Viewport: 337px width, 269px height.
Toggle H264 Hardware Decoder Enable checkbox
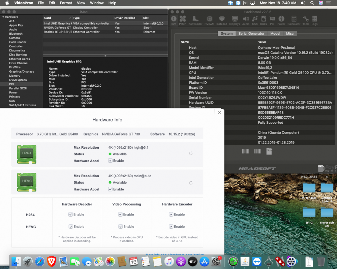pyautogui.click(x=70, y=215)
